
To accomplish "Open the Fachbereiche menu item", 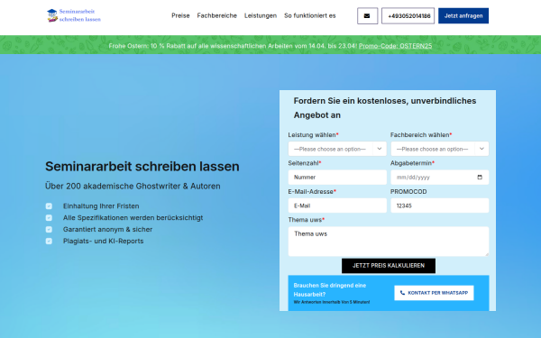I will (216, 15).
